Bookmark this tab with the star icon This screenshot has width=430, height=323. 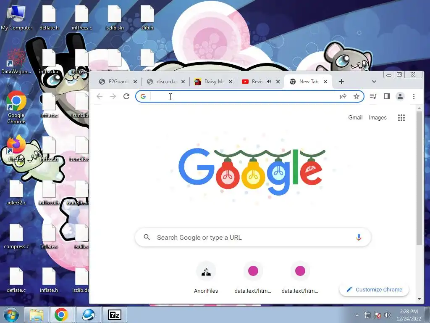pos(356,96)
